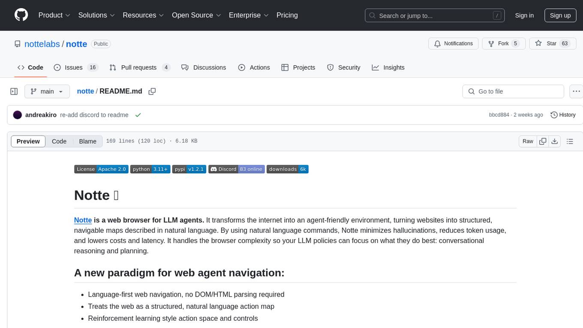
Task: Switch to the Insights tab
Action: pos(388,67)
